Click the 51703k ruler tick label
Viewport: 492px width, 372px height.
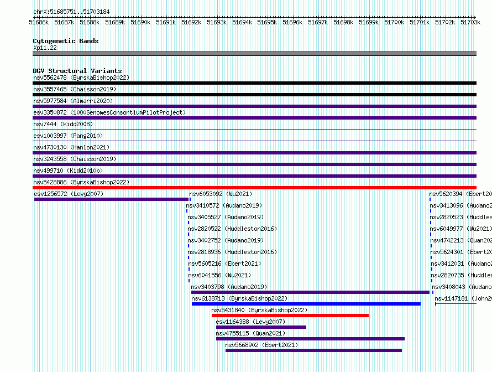pos(470,22)
